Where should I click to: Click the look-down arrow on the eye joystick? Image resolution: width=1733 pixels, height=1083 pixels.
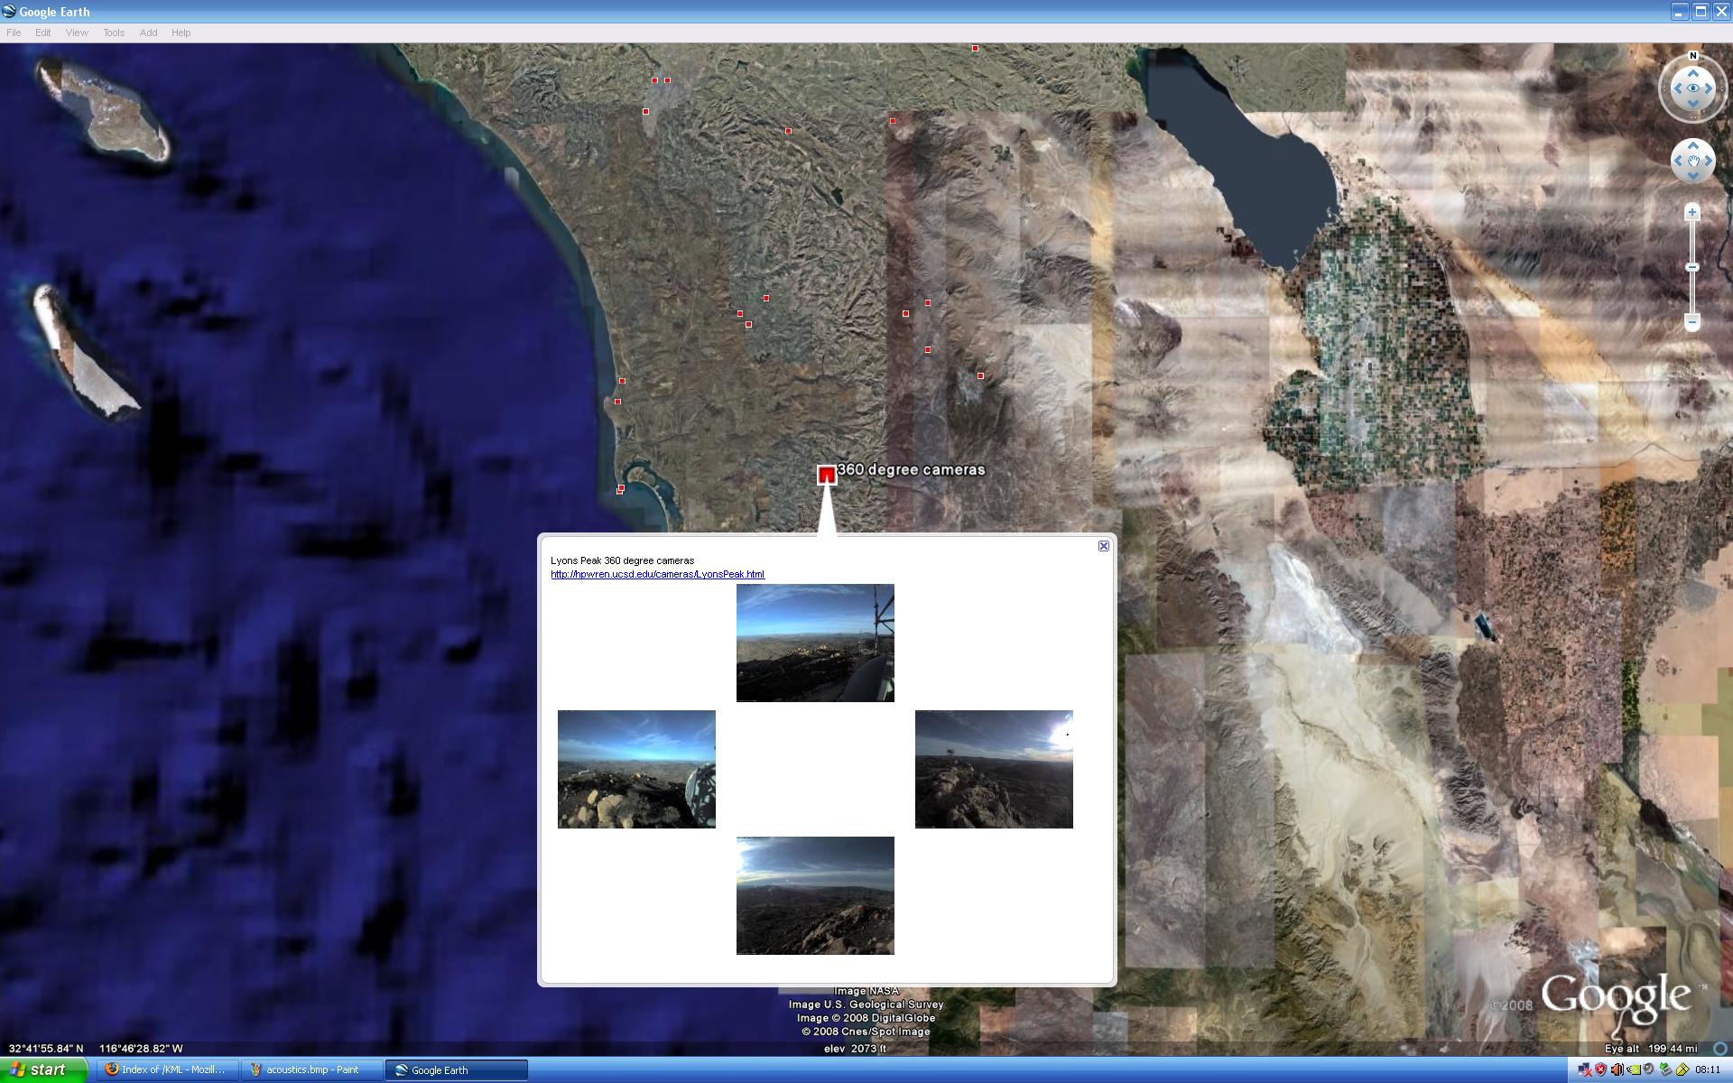click(1692, 105)
